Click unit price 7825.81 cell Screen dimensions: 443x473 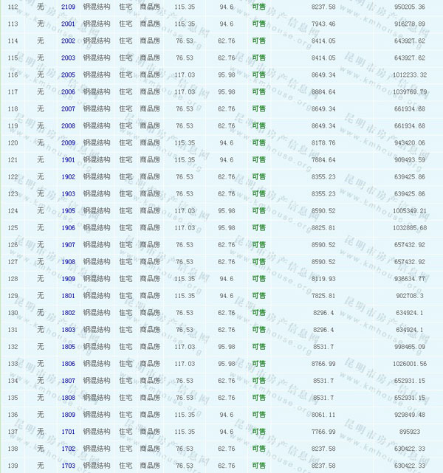[x=324, y=296]
